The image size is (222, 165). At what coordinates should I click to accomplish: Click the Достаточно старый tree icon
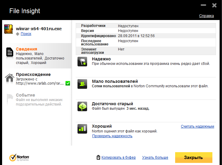(x=82, y=106)
